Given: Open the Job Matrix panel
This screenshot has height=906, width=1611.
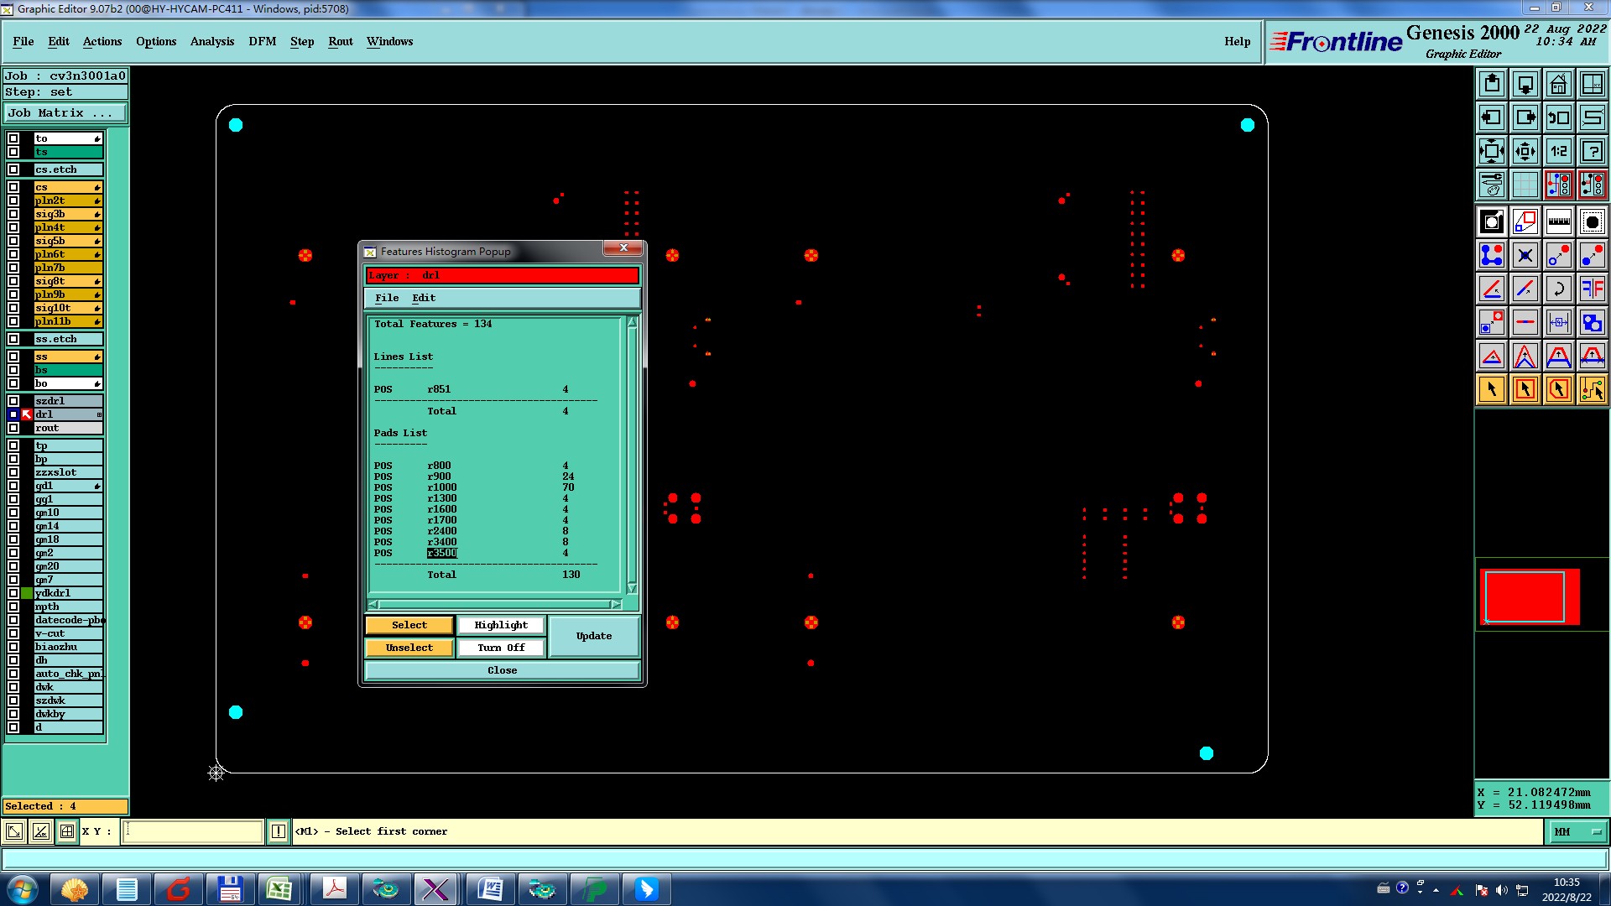Looking at the screenshot, I should (65, 112).
